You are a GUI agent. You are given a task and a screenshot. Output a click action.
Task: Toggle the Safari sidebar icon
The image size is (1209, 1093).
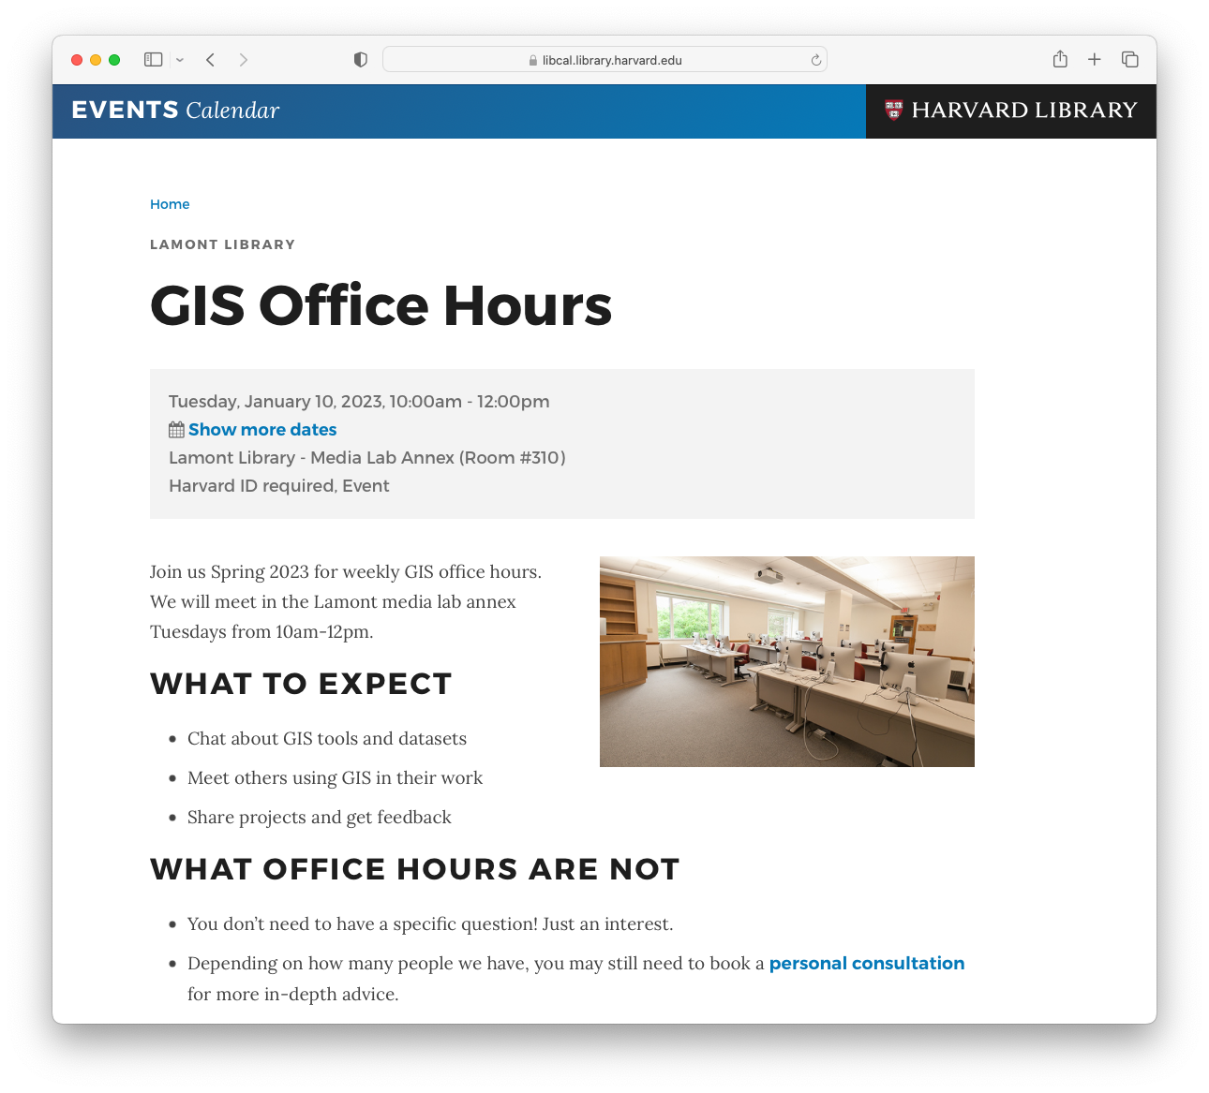click(154, 60)
